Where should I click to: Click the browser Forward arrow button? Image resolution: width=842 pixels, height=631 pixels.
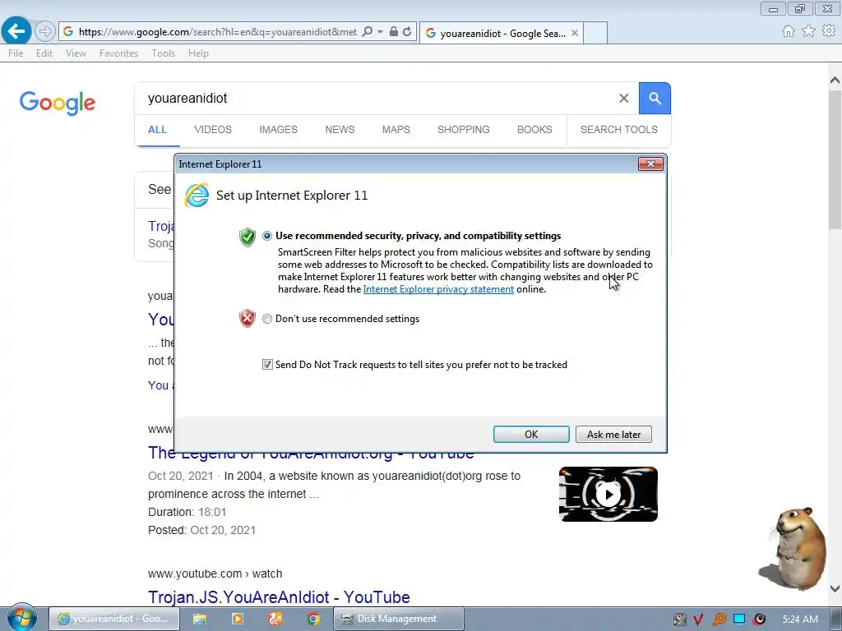click(45, 32)
